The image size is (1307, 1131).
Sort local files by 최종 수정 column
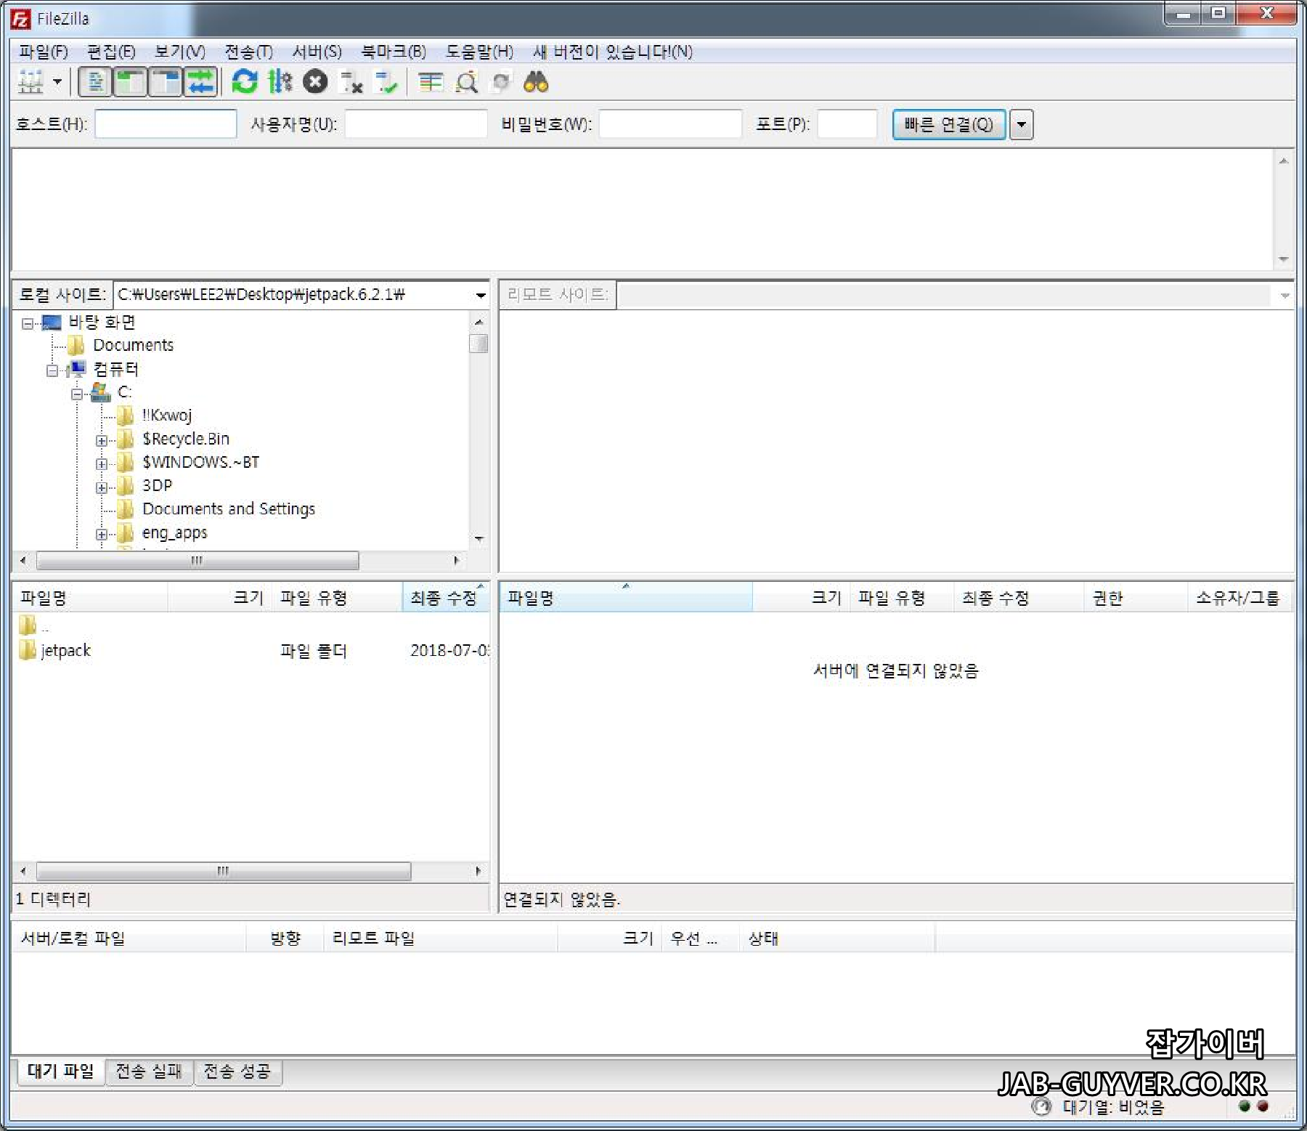446,598
